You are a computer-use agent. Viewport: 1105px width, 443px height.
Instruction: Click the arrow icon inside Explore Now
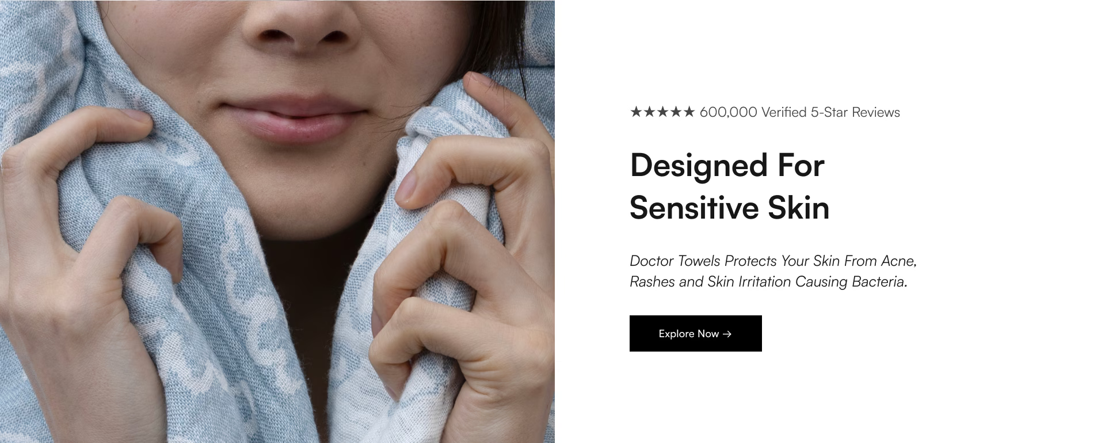(727, 334)
